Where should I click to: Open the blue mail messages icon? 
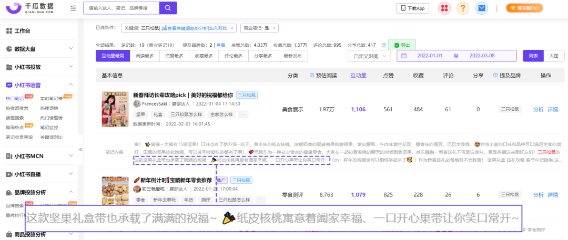coord(481,8)
